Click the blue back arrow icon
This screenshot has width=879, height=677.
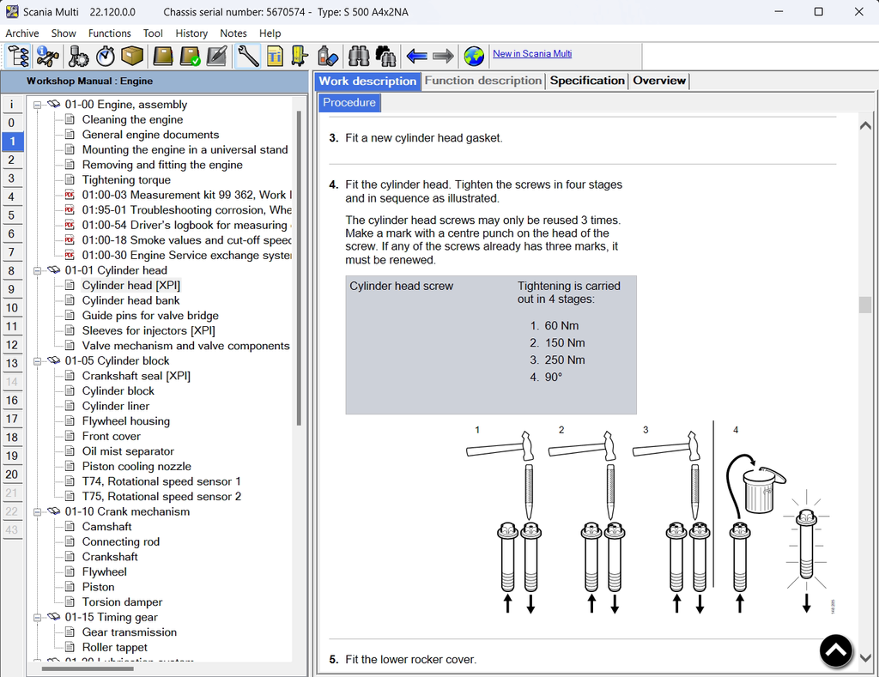click(417, 57)
